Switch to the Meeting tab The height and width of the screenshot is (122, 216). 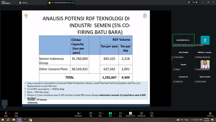coord(23,3)
